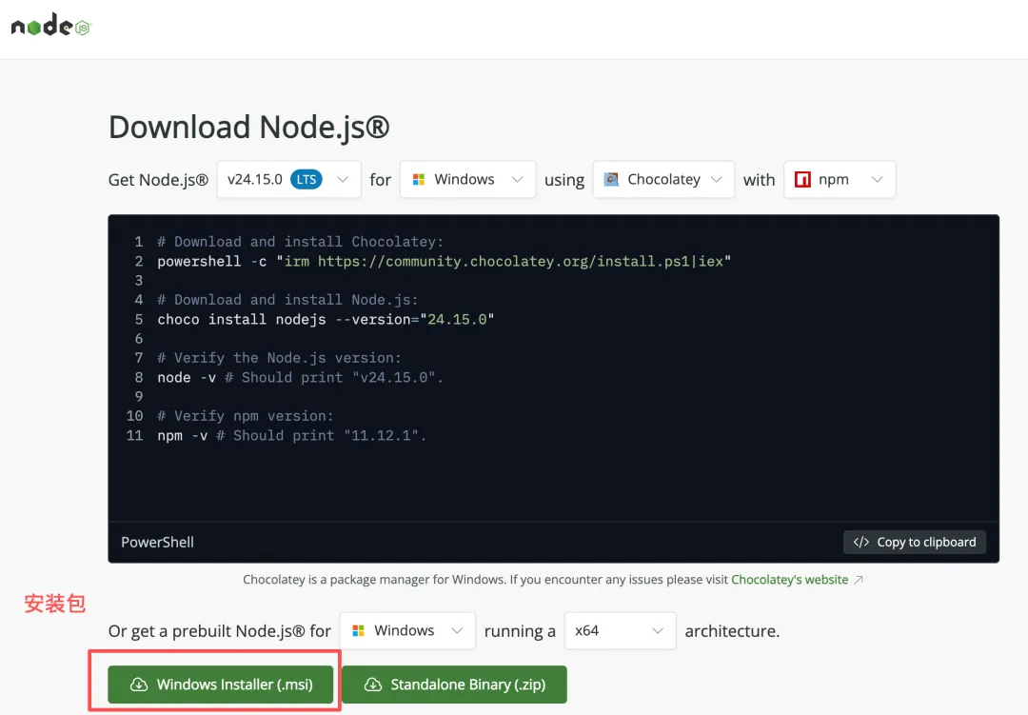Click the external link arrow after Chocolatey's website
This screenshot has height=715, width=1028.
860,579
